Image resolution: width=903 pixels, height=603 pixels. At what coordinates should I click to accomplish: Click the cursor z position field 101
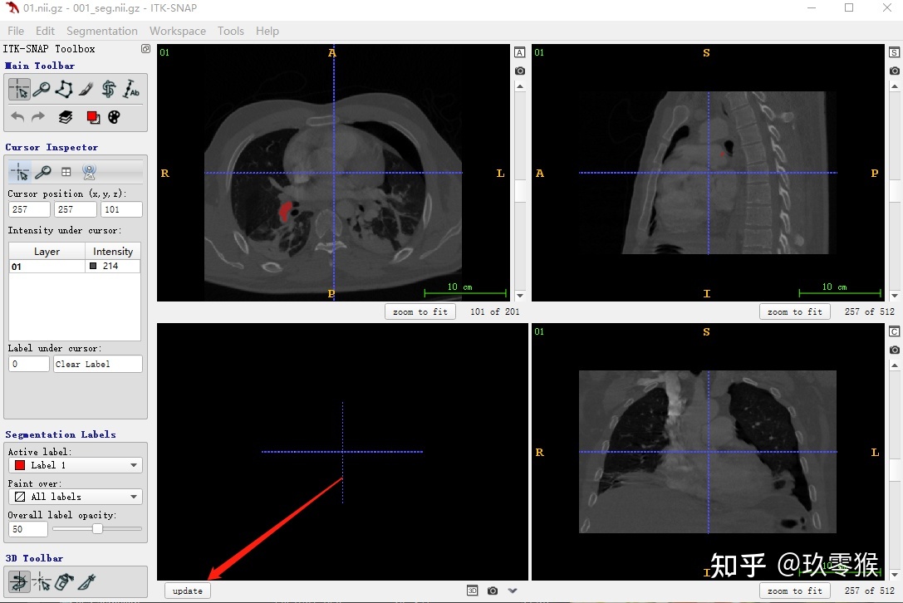point(121,209)
